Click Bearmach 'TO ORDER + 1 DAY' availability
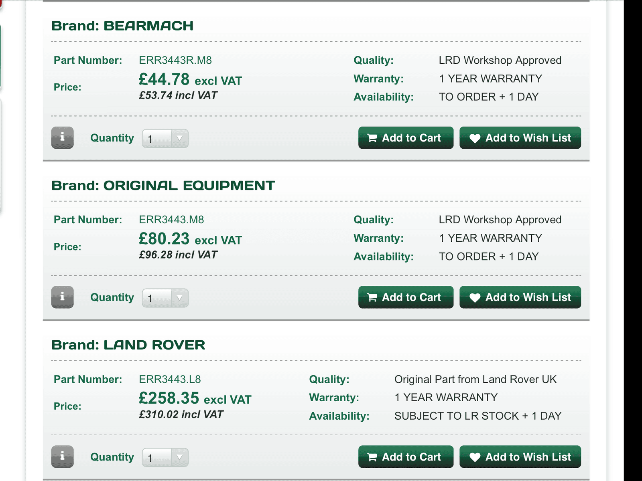 point(489,97)
